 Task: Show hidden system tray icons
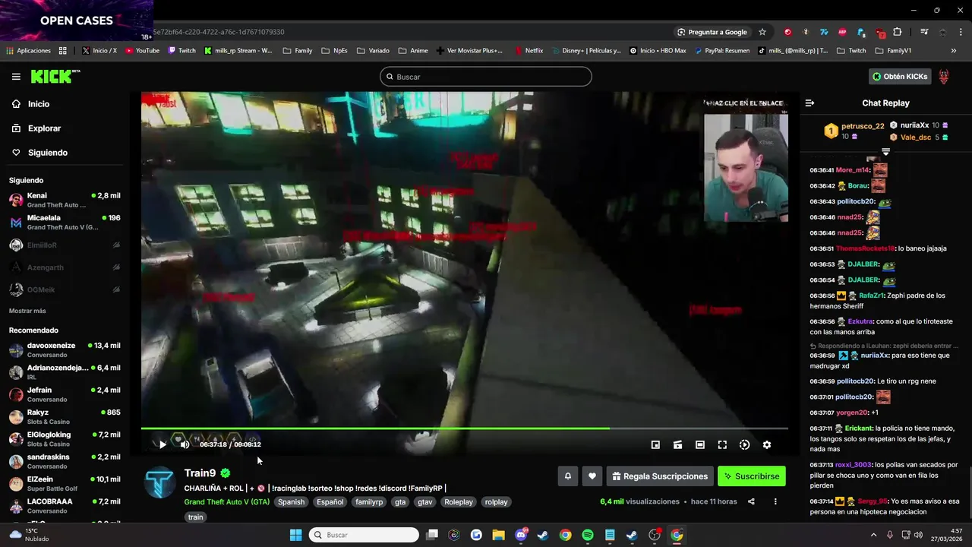[x=873, y=535]
